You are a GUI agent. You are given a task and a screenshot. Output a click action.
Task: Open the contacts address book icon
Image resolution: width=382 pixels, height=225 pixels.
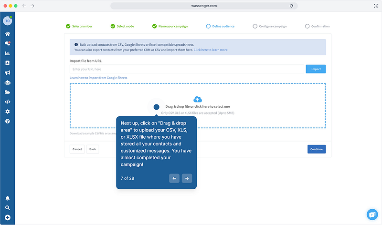tap(7, 63)
